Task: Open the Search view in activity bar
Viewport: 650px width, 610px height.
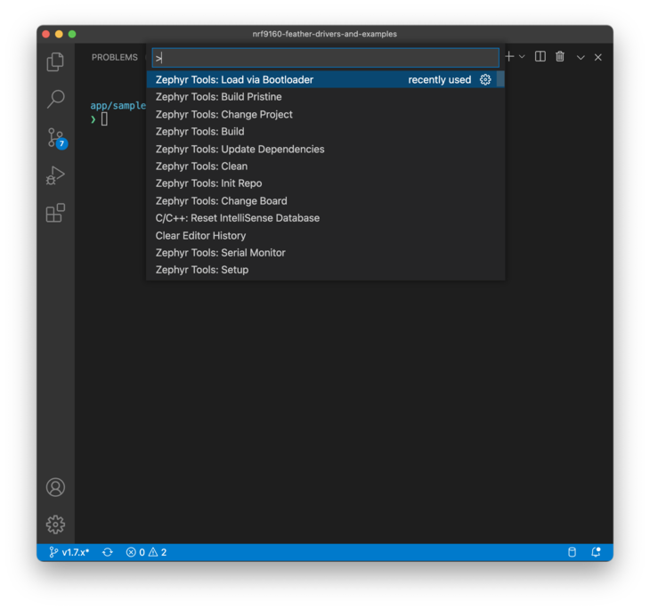Action: click(x=55, y=99)
